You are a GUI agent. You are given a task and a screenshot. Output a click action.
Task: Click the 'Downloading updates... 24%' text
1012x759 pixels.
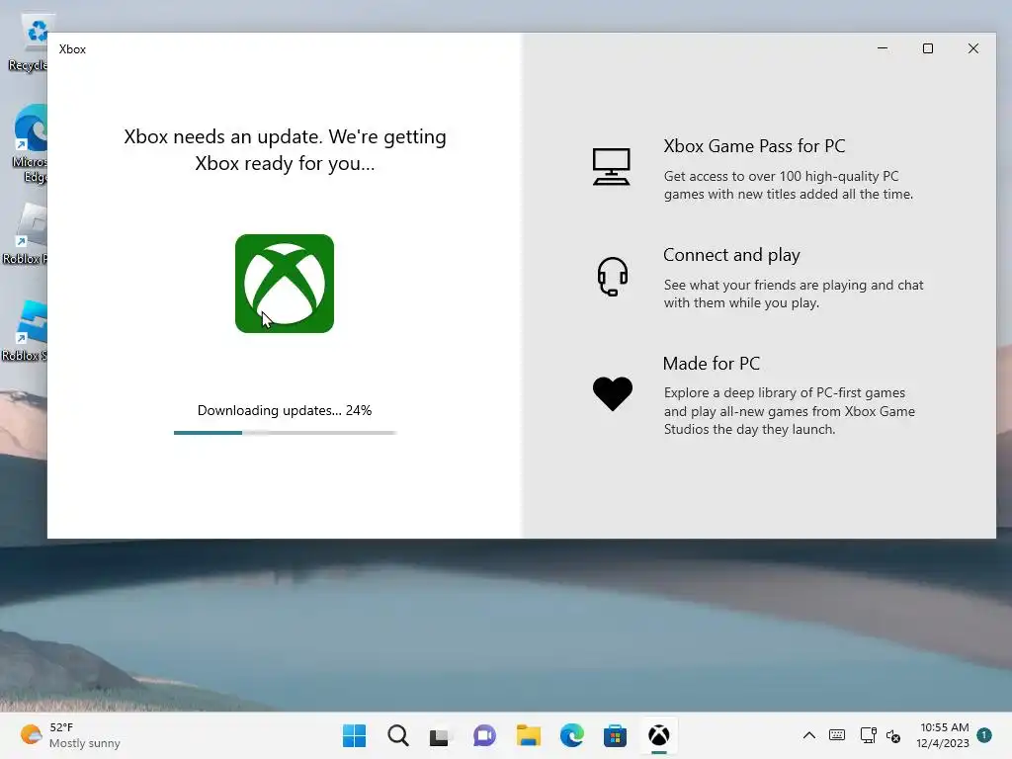285,410
